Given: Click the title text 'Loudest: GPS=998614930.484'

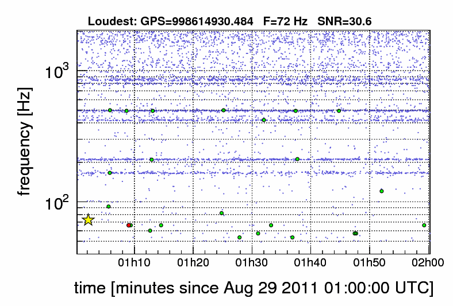Looking at the screenshot, I should [x=171, y=21].
